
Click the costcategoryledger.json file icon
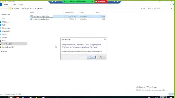click(x=31, y=19)
